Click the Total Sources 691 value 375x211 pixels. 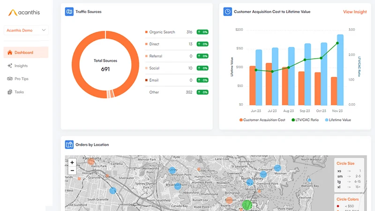(105, 69)
